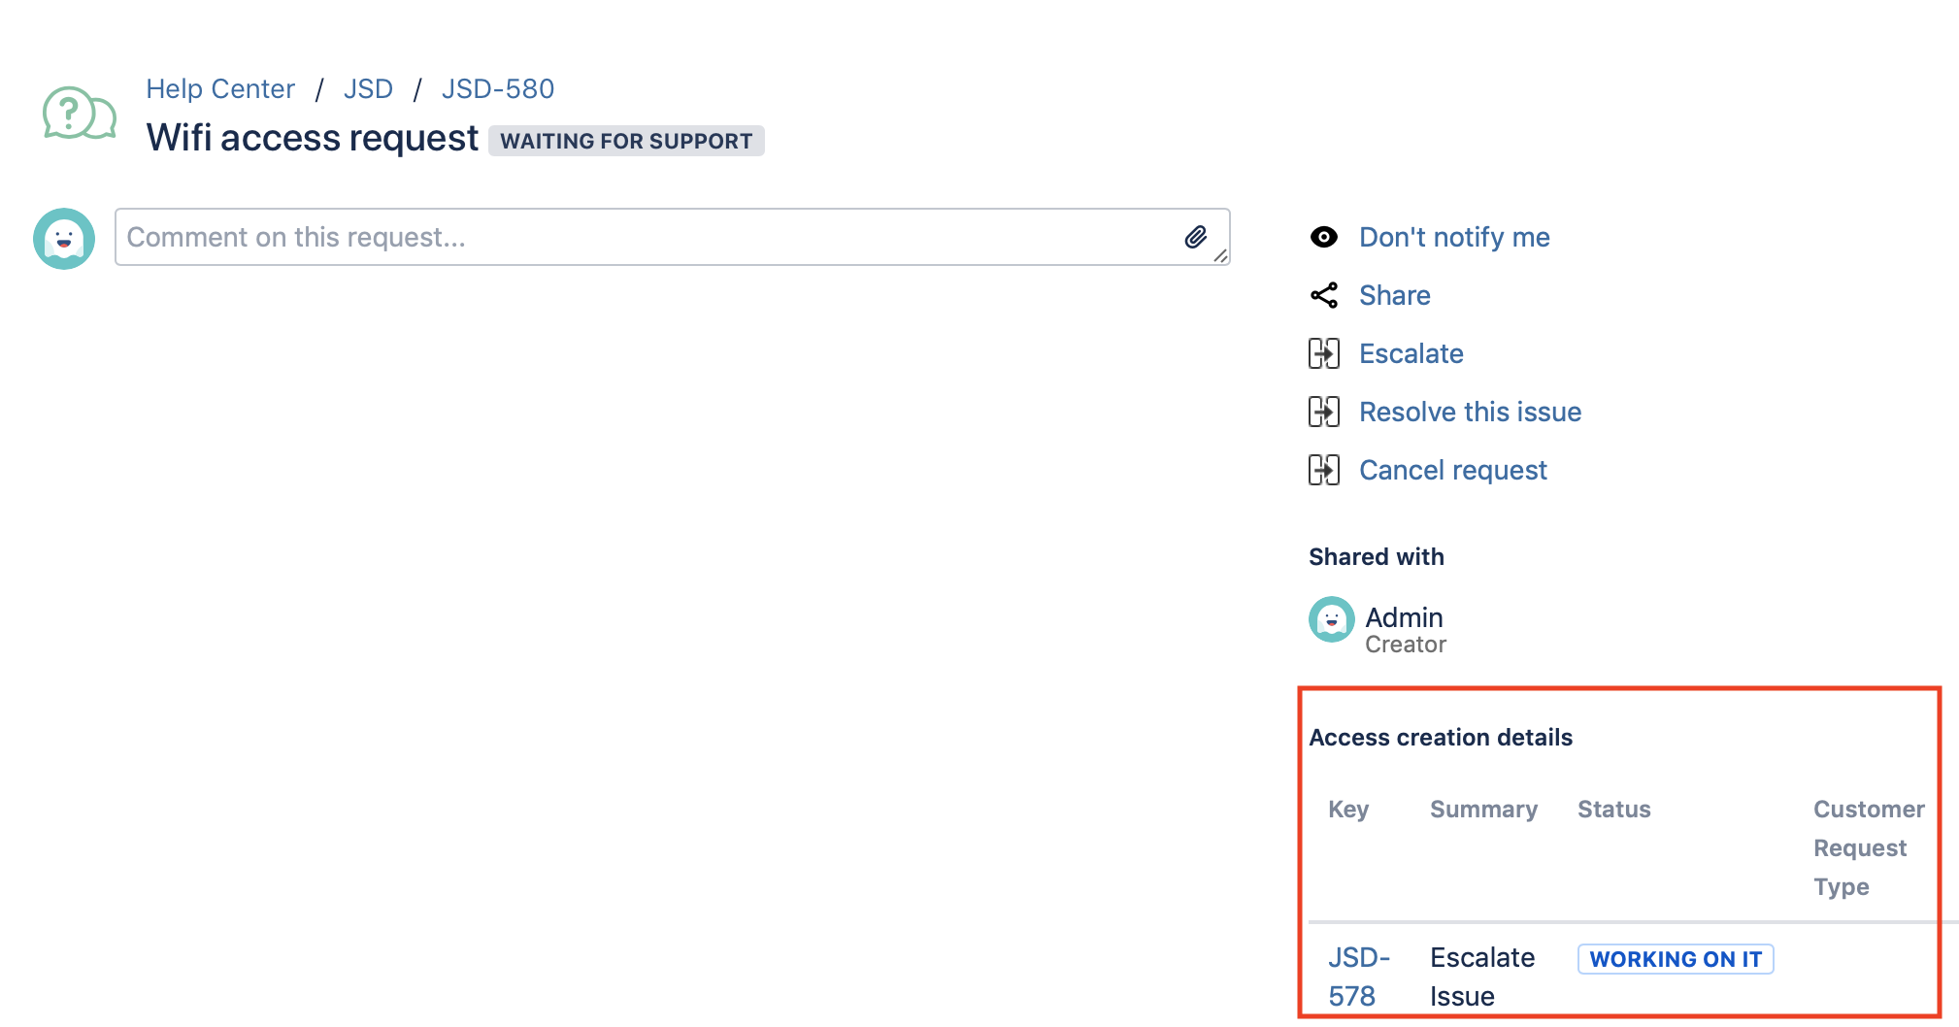Click the Escalate transition icon
Screen dimensions: 1959x1027
pyautogui.click(x=1324, y=353)
